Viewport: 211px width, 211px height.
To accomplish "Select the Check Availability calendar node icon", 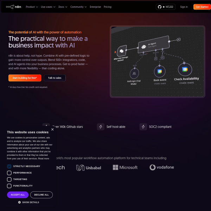I will click(185, 69).
